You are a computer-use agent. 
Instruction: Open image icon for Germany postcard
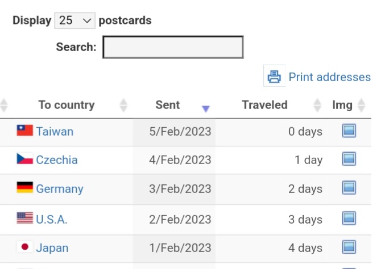pyautogui.click(x=349, y=188)
